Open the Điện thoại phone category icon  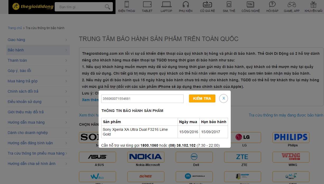(127, 4)
